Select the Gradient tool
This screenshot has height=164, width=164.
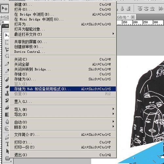click(x=7, y=114)
